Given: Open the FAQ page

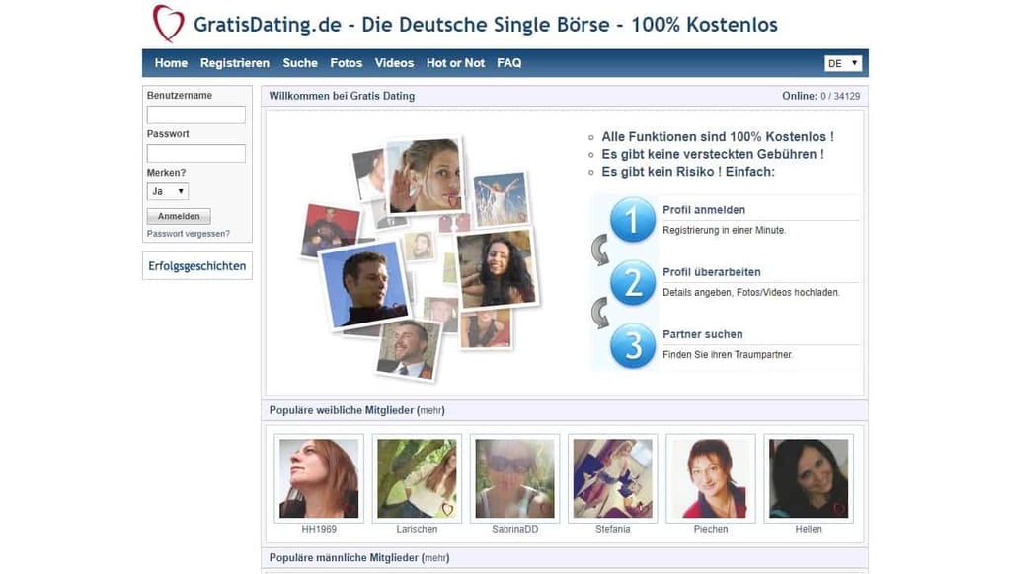Looking at the screenshot, I should click(x=508, y=63).
